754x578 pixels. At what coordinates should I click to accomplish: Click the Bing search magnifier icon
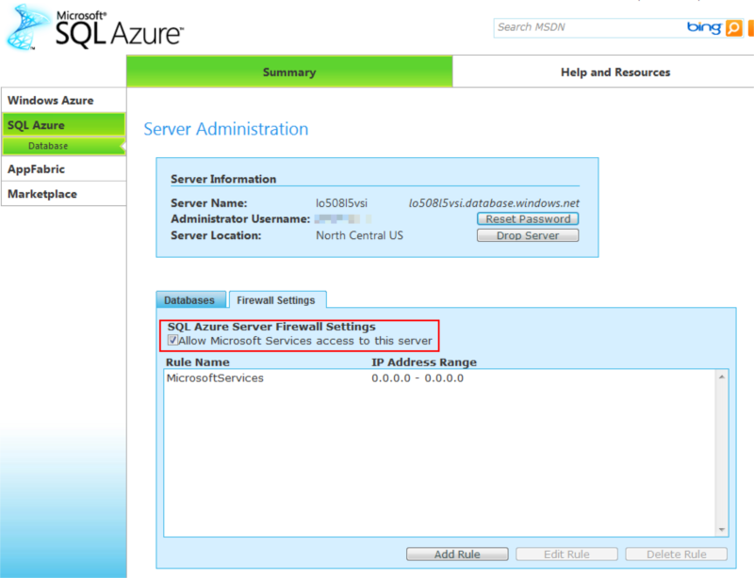[734, 28]
